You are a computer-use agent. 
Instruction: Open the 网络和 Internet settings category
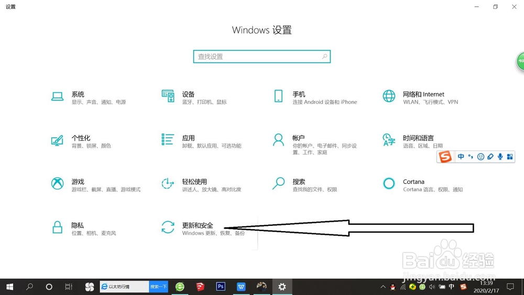(x=420, y=97)
